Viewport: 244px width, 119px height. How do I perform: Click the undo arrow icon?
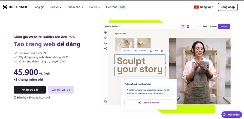pyautogui.click(x=193, y=26)
